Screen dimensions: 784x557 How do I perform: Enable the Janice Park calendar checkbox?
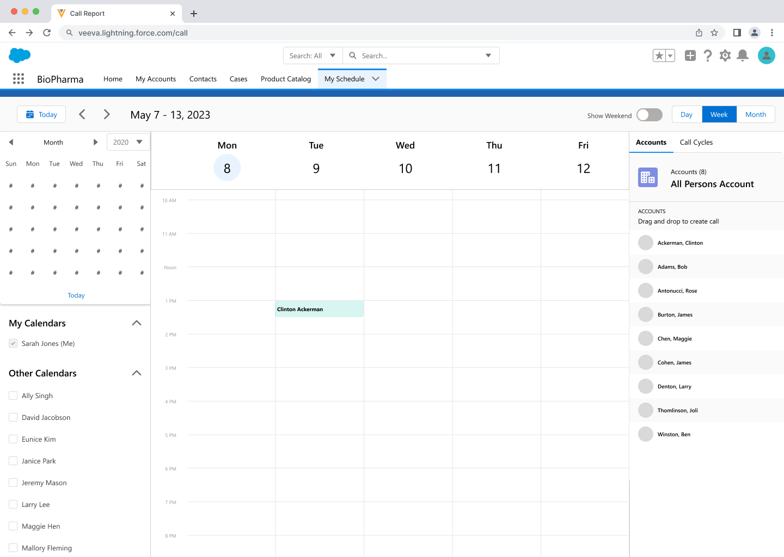[13, 461]
